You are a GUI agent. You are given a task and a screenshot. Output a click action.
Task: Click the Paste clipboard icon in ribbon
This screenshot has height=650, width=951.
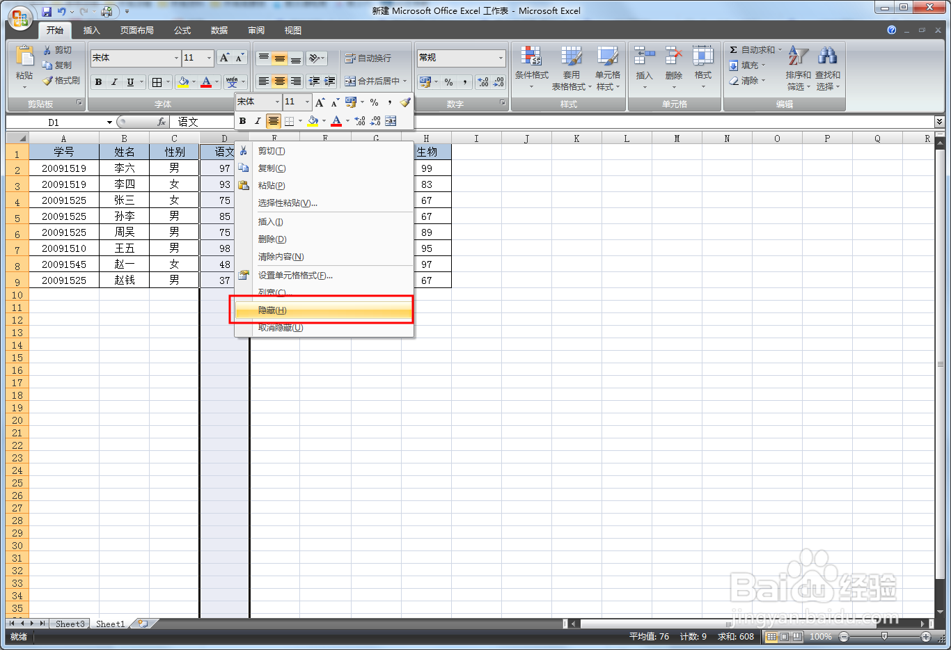tap(24, 56)
